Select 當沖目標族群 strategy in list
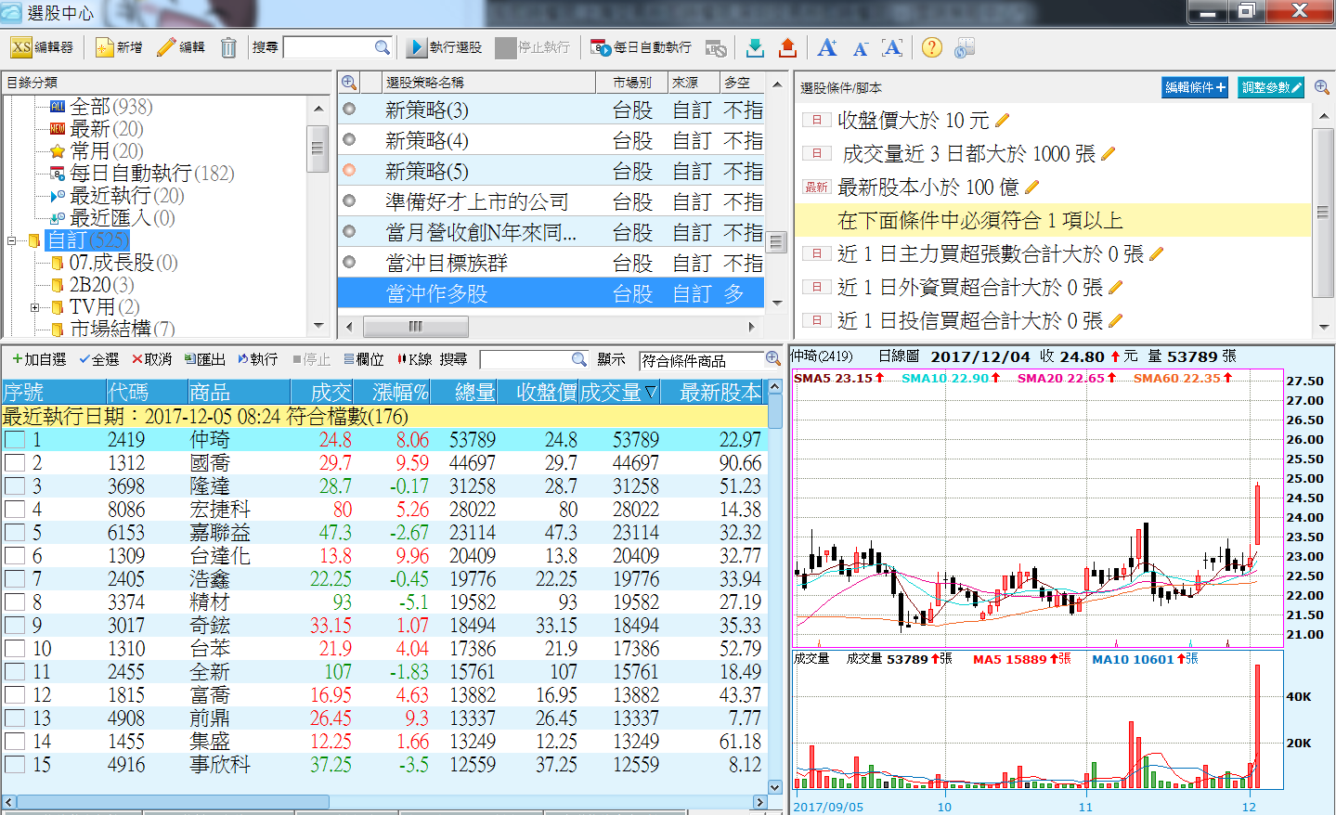The width and height of the screenshot is (1336, 815). coord(447,263)
